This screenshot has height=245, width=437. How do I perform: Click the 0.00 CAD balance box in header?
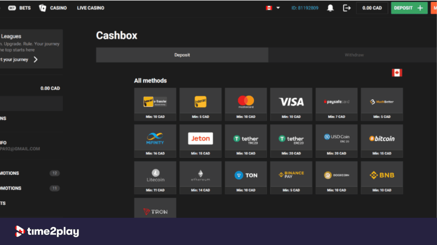372,8
